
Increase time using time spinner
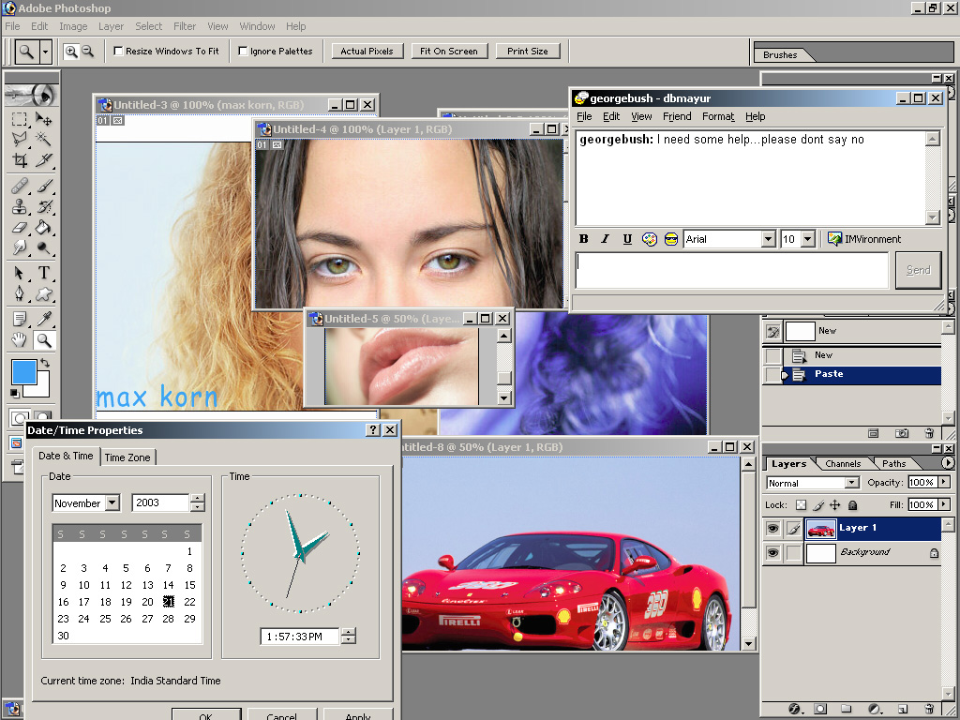click(348, 632)
